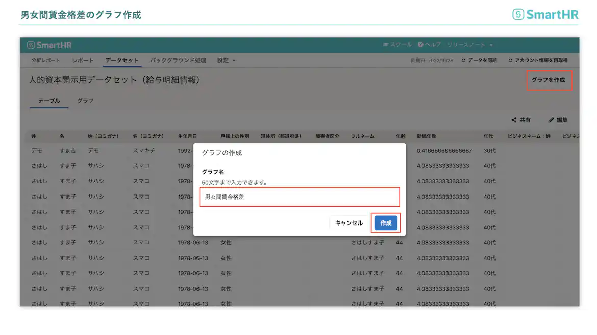Click the グラフを作成 button
The height and width of the screenshot is (335, 597).
[x=549, y=80]
